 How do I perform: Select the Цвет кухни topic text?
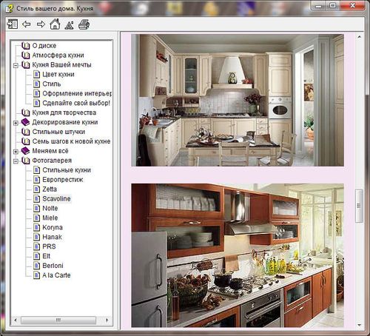tap(58, 74)
